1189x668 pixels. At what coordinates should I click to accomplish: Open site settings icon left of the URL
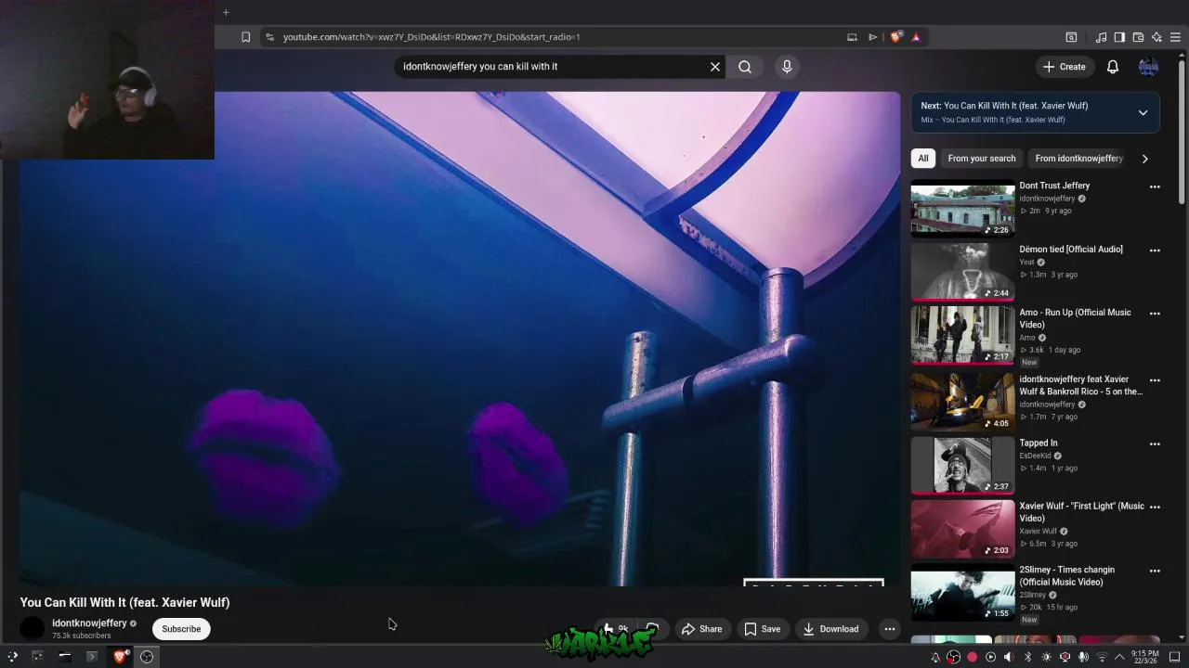tap(269, 37)
